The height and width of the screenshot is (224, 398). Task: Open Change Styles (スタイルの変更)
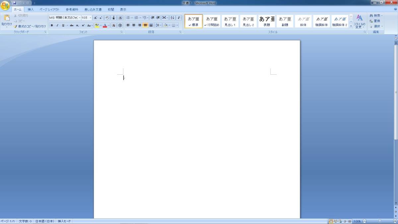coord(360,21)
